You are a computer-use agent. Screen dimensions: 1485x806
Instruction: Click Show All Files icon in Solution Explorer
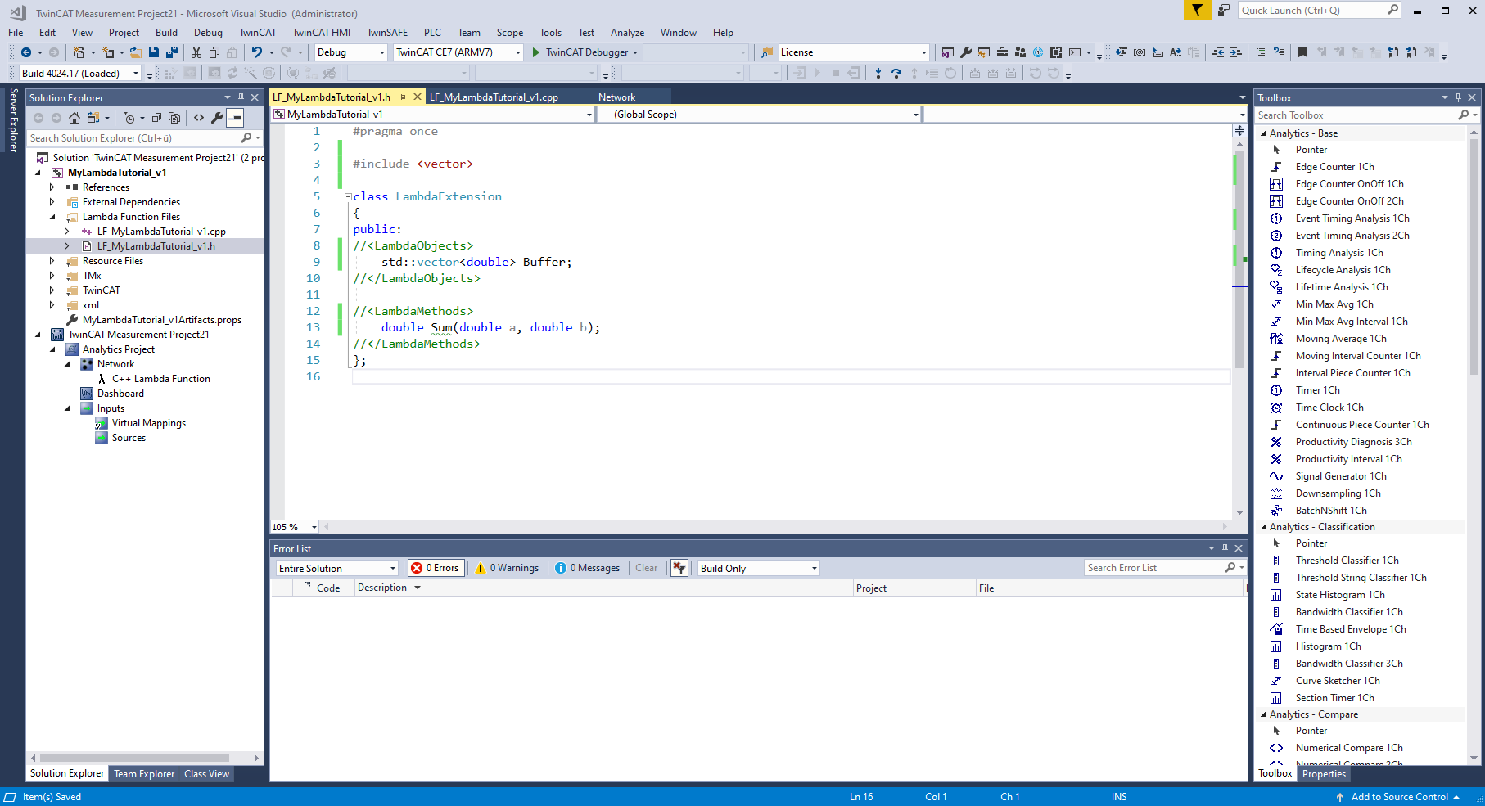coord(174,118)
